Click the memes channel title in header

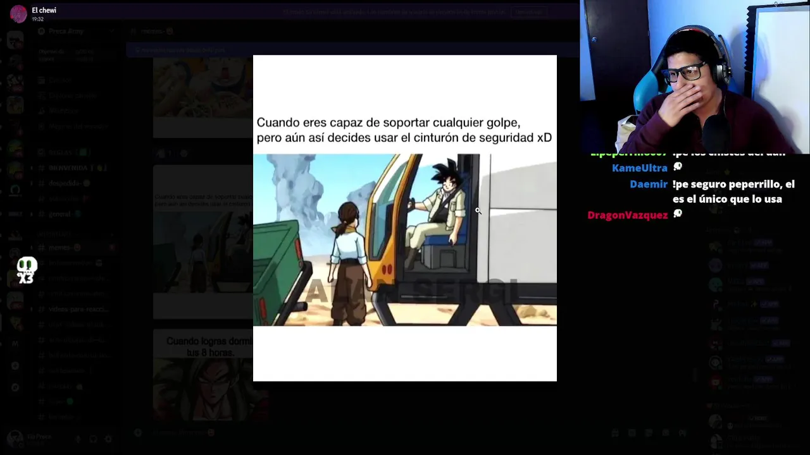click(151, 31)
